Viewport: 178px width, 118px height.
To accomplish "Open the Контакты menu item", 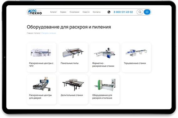I will tap(97, 12).
